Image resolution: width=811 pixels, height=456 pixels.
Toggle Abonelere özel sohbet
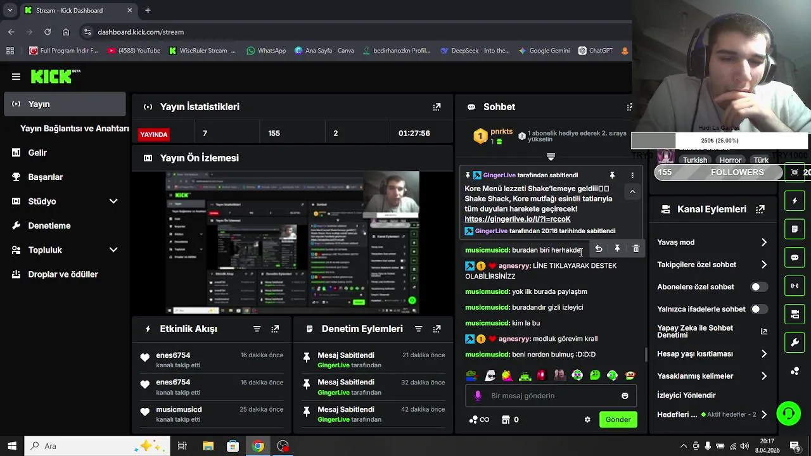pos(759,287)
